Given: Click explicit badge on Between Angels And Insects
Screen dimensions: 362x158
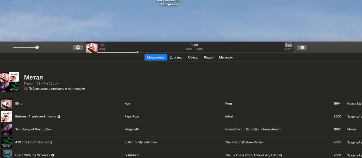Looking at the screenshot, I should click(x=59, y=116).
